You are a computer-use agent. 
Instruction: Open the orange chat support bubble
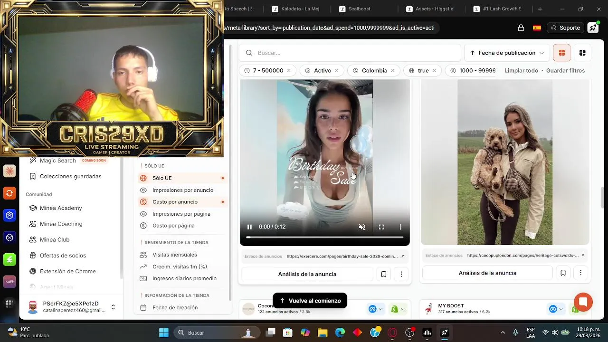[x=583, y=302]
